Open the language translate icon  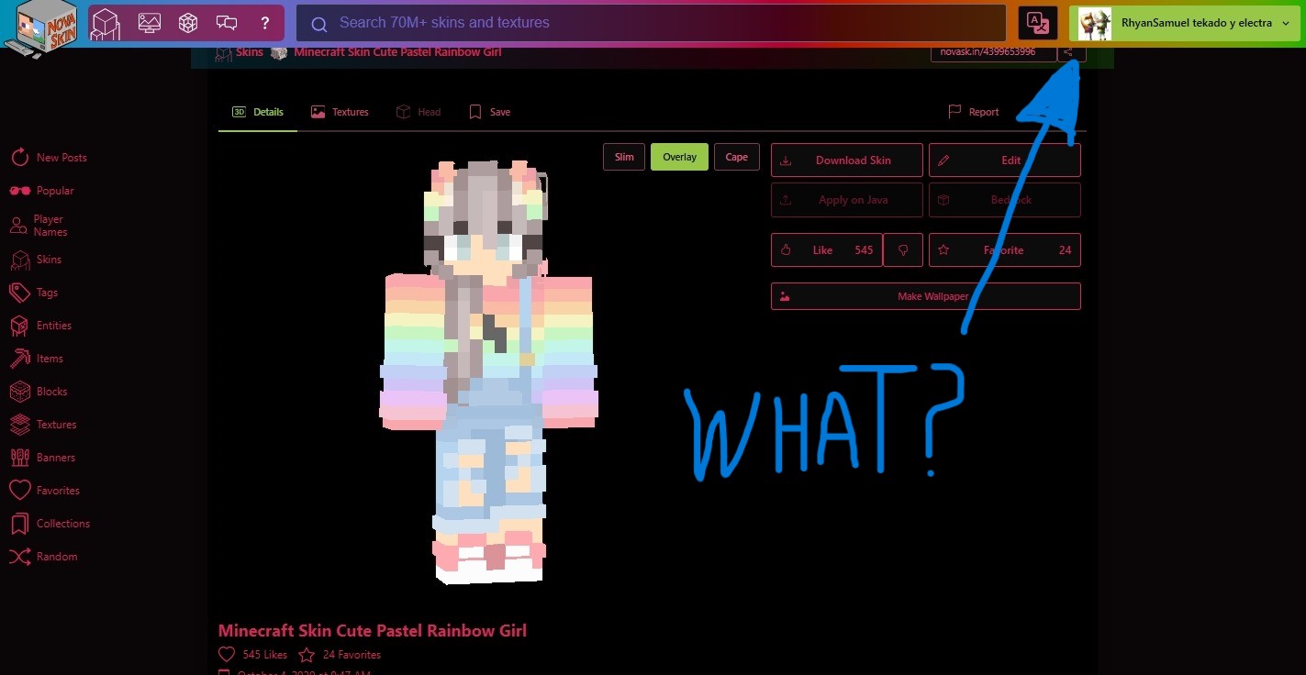(x=1038, y=24)
